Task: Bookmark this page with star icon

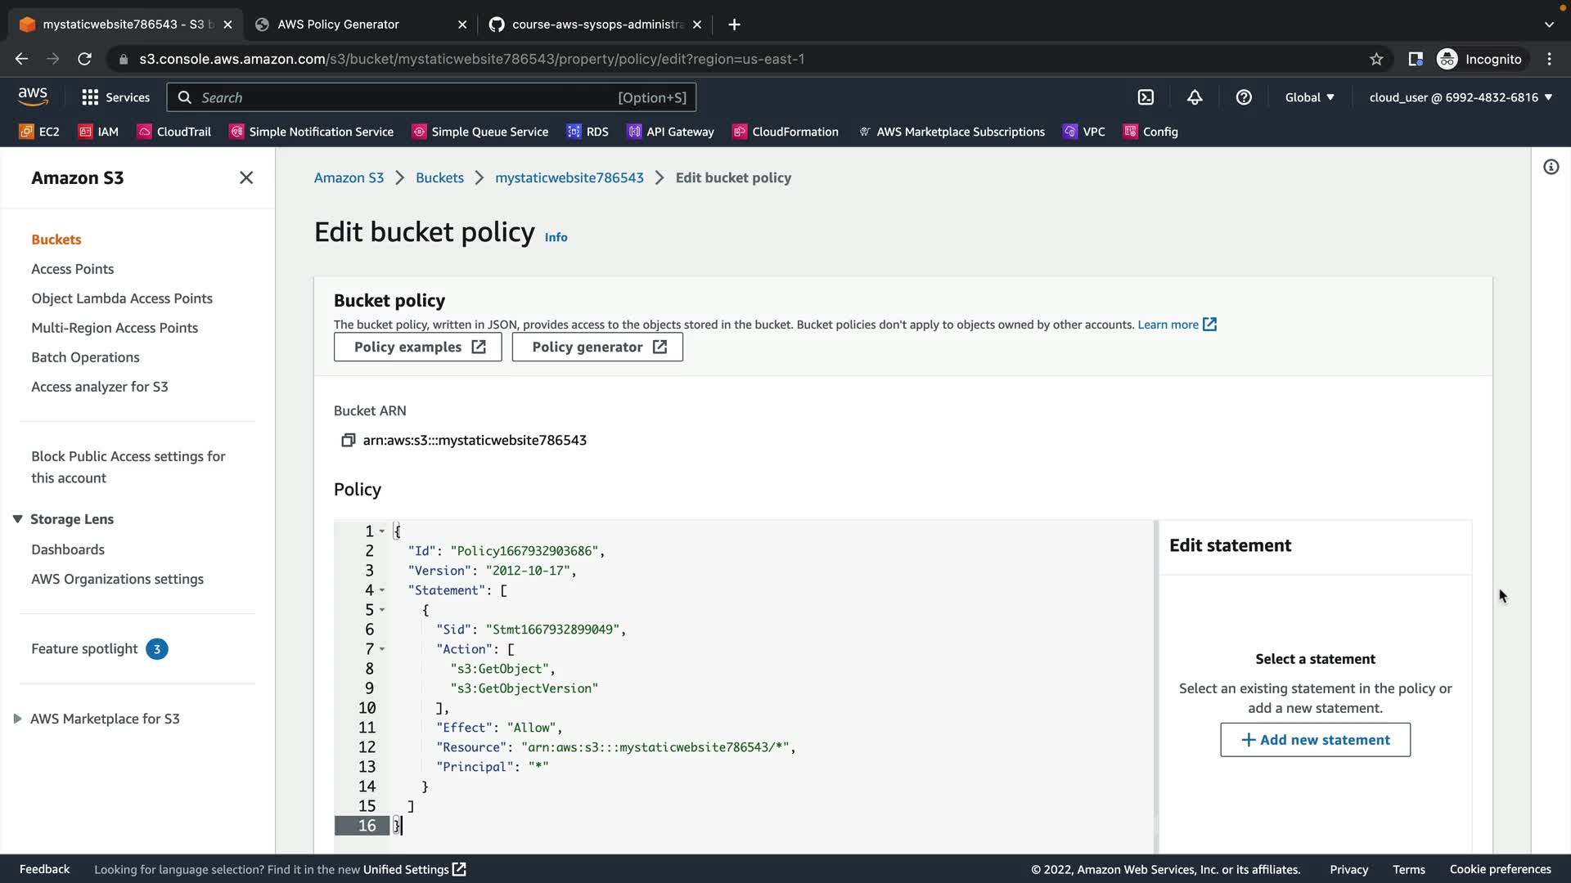Action: (x=1376, y=59)
